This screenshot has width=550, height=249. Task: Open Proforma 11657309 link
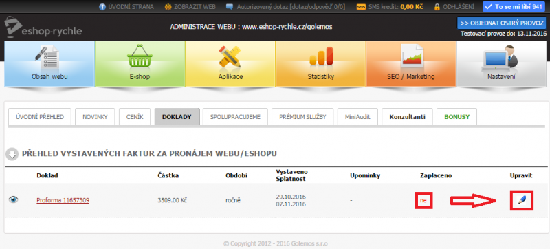pyautogui.click(x=63, y=200)
